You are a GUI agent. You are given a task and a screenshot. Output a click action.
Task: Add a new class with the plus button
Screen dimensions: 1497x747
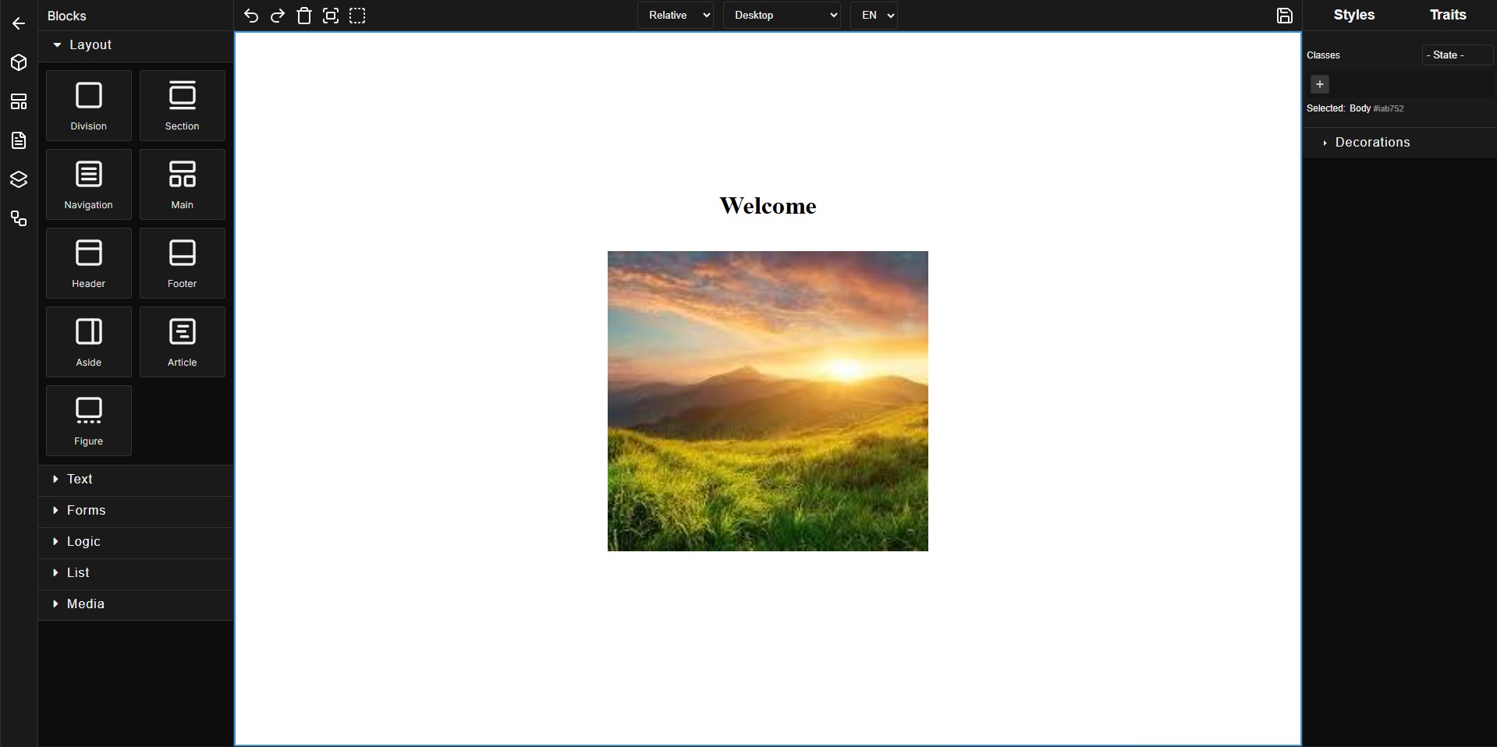pos(1319,84)
